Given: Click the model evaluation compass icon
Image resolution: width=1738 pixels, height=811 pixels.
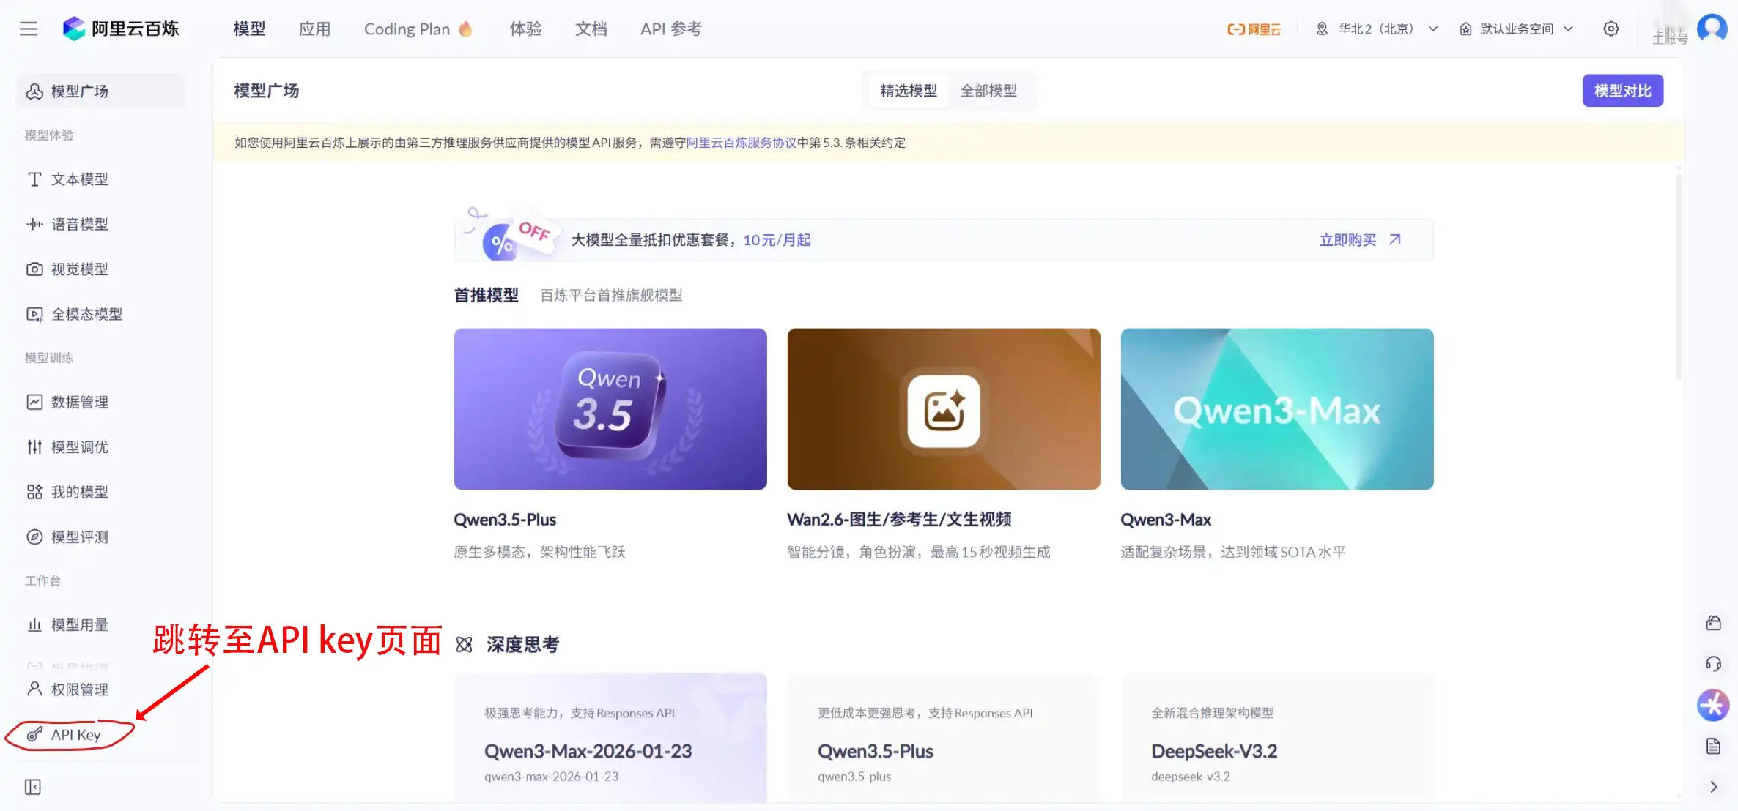Looking at the screenshot, I should tap(34, 537).
